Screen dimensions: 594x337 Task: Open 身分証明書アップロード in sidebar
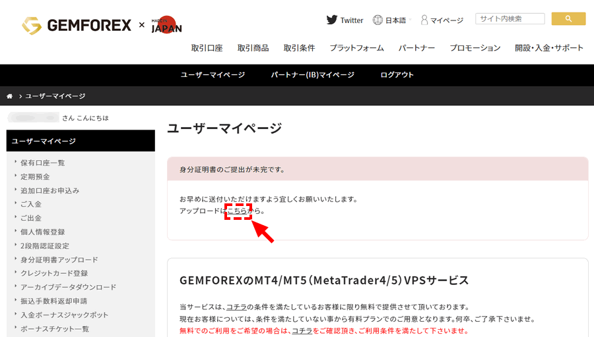pyautogui.click(x=59, y=260)
